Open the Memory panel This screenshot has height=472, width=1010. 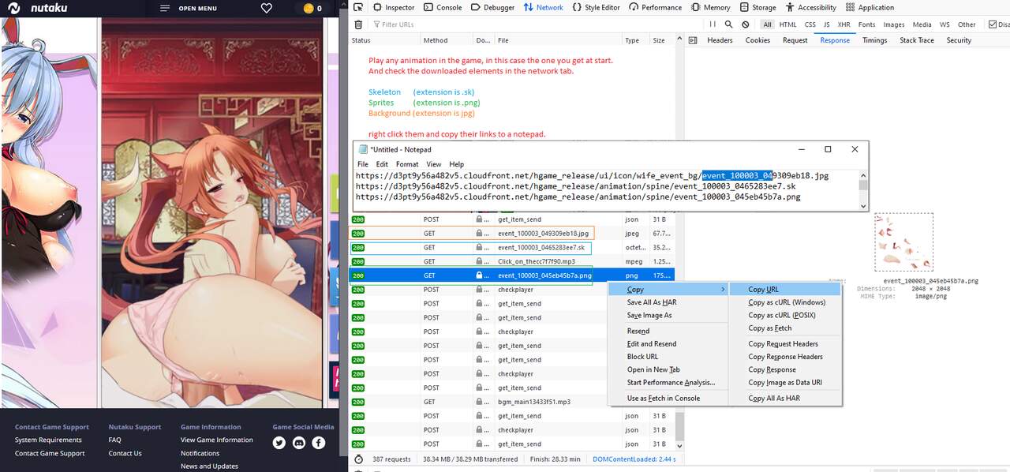coord(710,7)
